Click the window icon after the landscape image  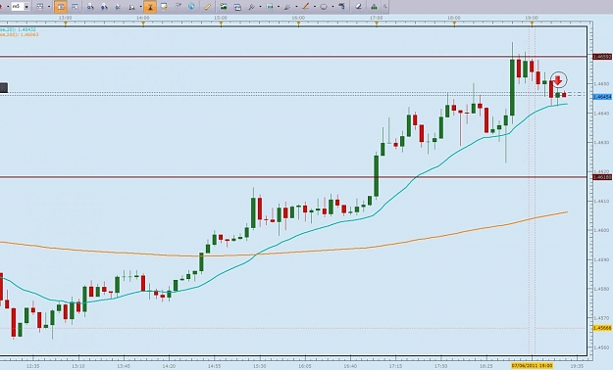237,7
